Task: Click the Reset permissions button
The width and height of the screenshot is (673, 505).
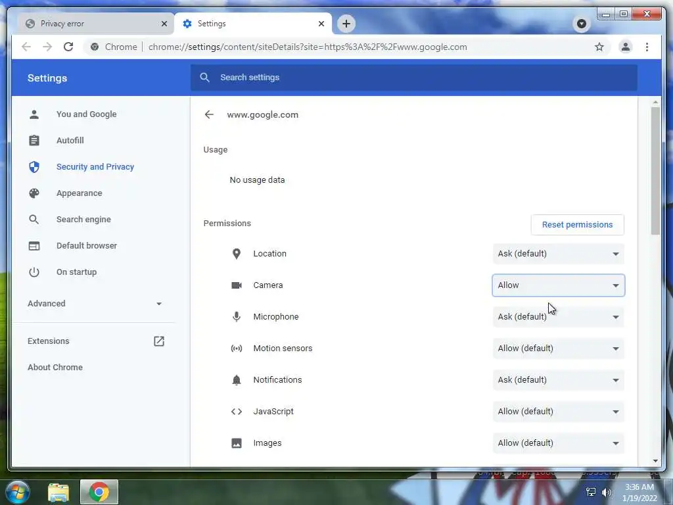Action: click(577, 225)
